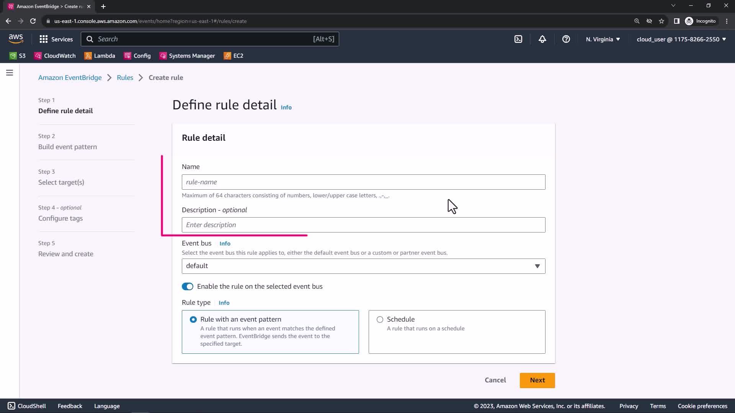Screen dimensions: 735x413
Task: Open CloudShell icon in top navigation bar
Action: pos(518,39)
